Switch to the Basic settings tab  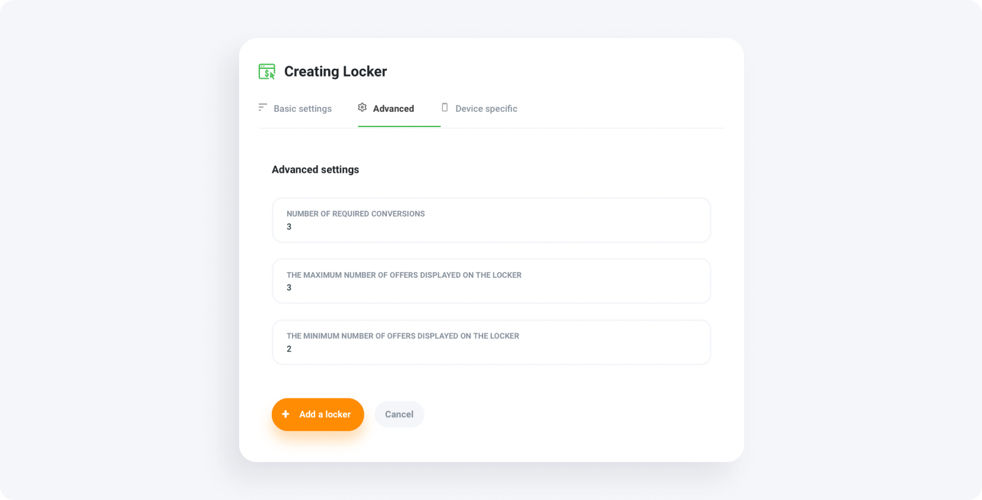[303, 108]
